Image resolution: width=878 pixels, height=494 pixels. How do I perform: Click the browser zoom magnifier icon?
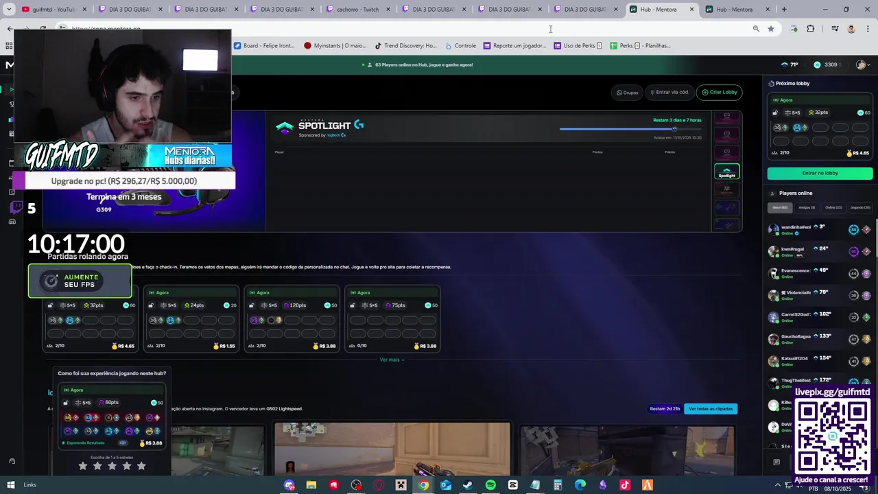click(x=756, y=29)
